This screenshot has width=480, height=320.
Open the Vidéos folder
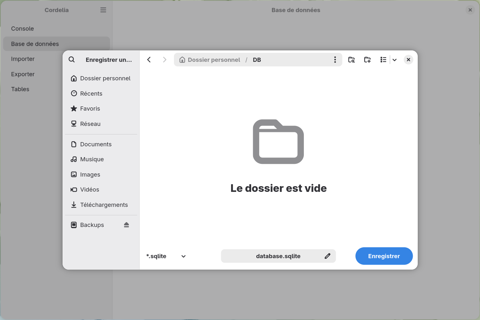coord(101,190)
